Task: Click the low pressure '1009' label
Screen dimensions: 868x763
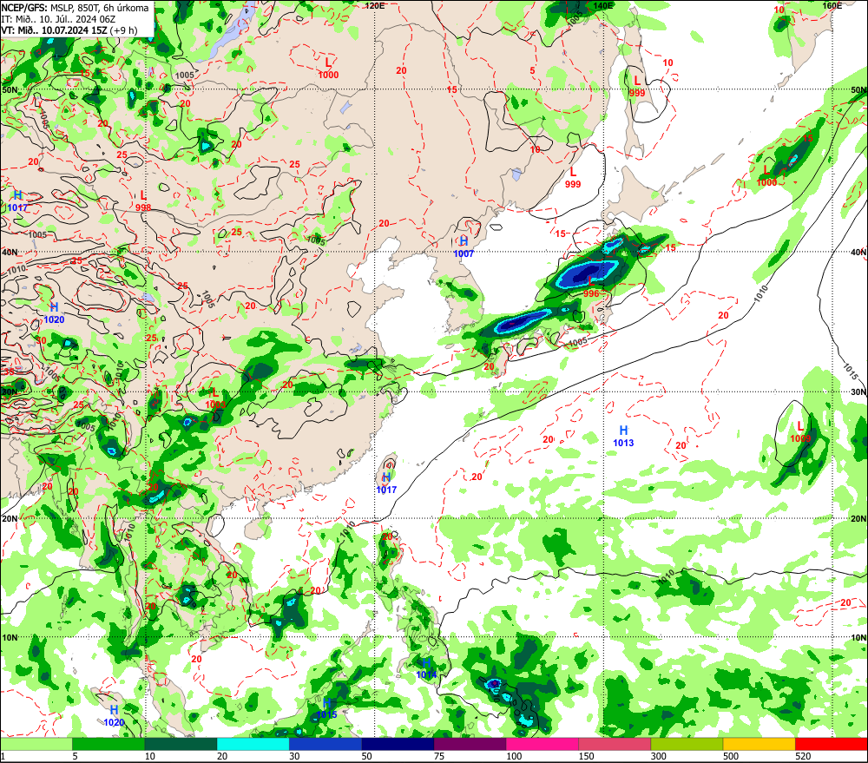Action: [x=800, y=438]
